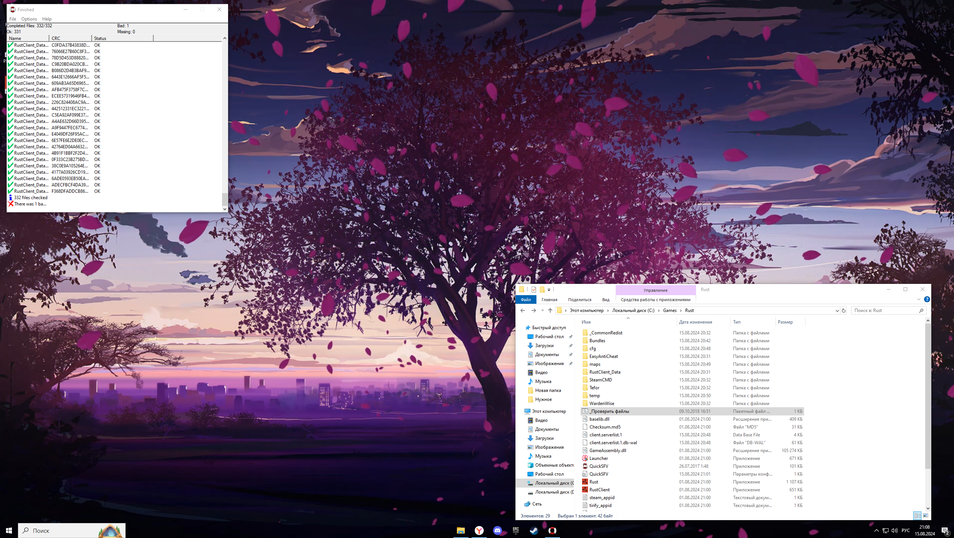954x538 pixels.
Task: Click the Поиск в: Rust search field
Action: click(889, 310)
